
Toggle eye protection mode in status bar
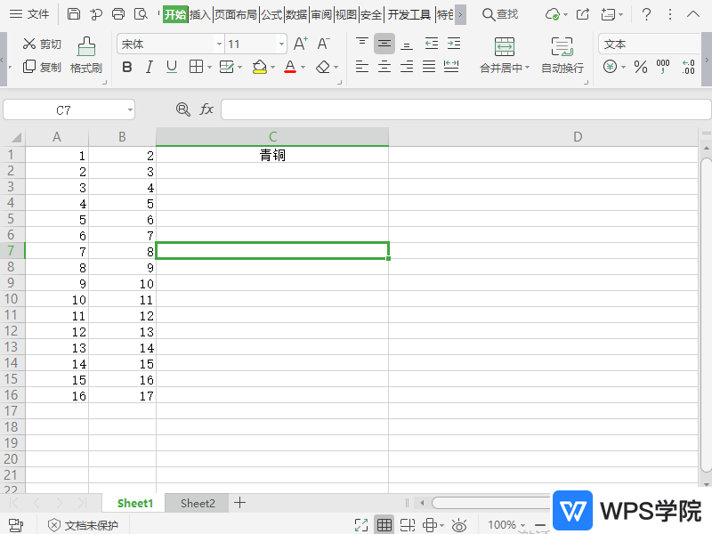(459, 525)
